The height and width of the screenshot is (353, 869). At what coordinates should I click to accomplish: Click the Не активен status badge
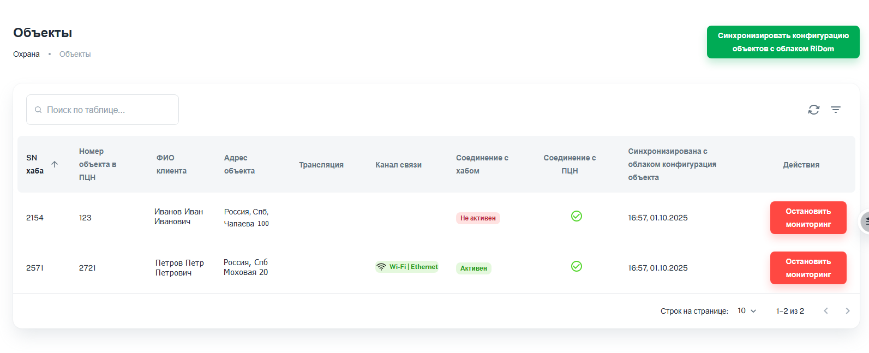pyautogui.click(x=478, y=218)
